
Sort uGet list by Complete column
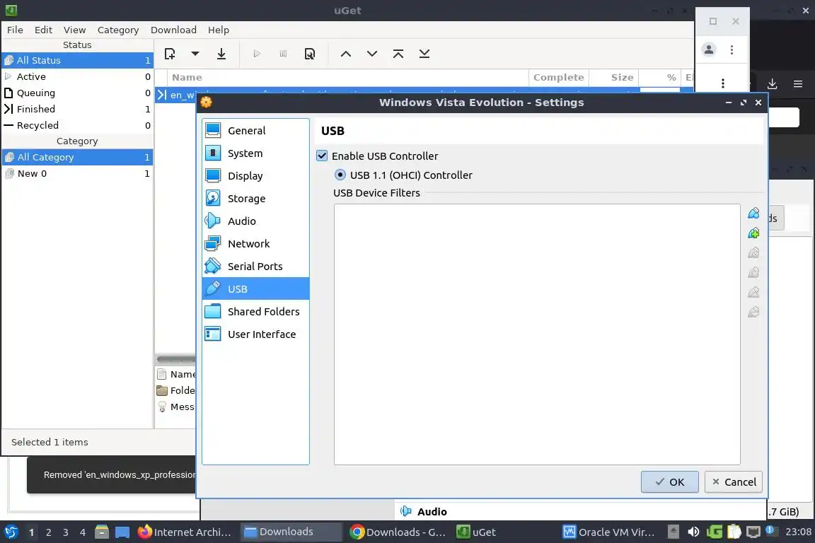[559, 78]
